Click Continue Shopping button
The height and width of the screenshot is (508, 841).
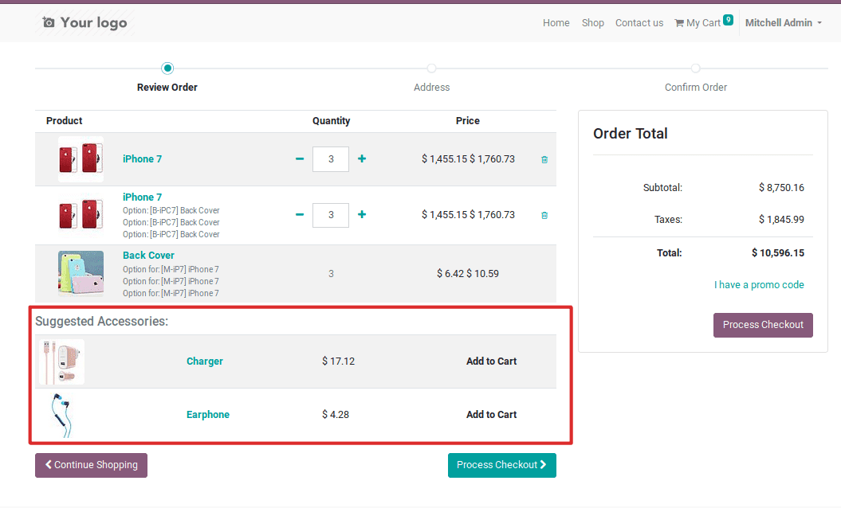click(91, 465)
